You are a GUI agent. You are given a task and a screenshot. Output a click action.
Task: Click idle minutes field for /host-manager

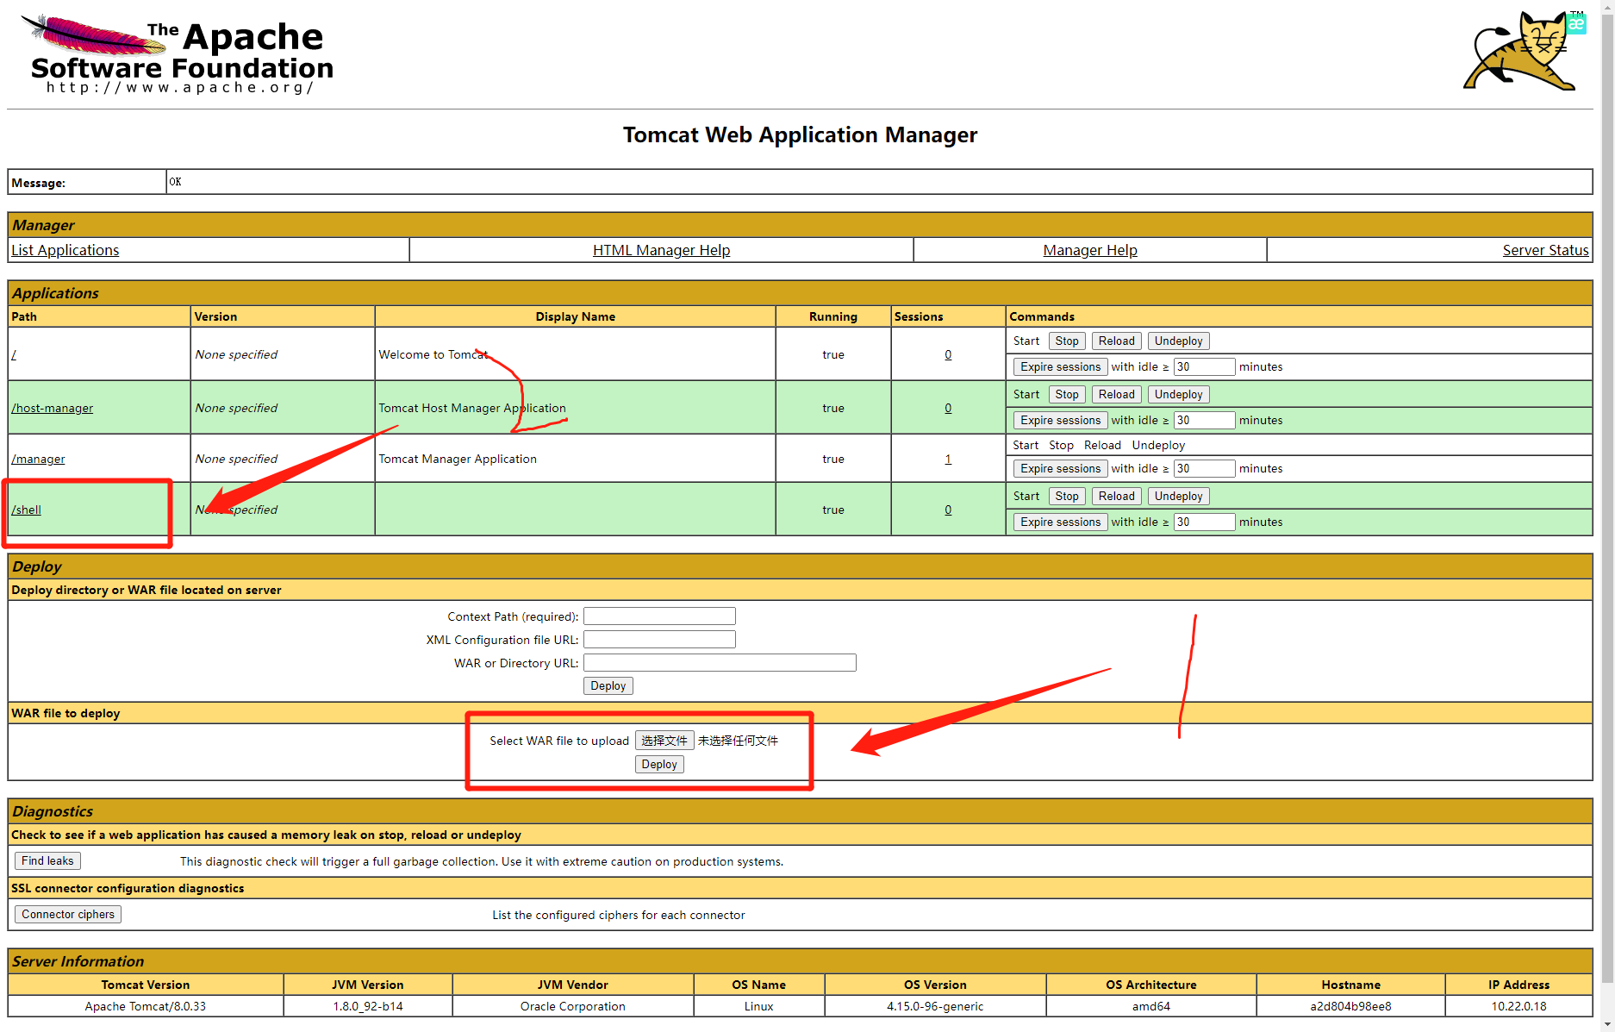(1204, 421)
